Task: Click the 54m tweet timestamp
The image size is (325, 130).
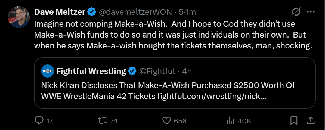Action: pyautogui.click(x=189, y=12)
